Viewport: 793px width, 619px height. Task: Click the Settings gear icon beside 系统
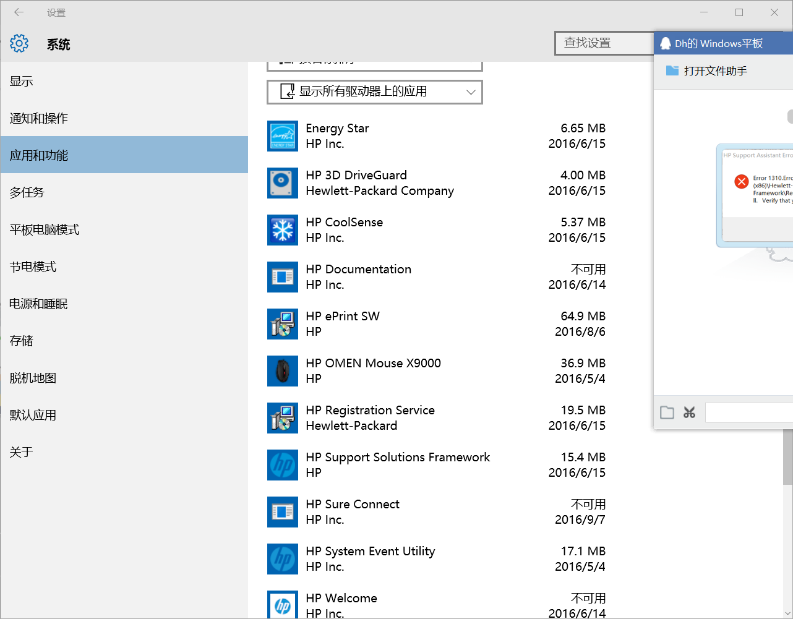[19, 43]
